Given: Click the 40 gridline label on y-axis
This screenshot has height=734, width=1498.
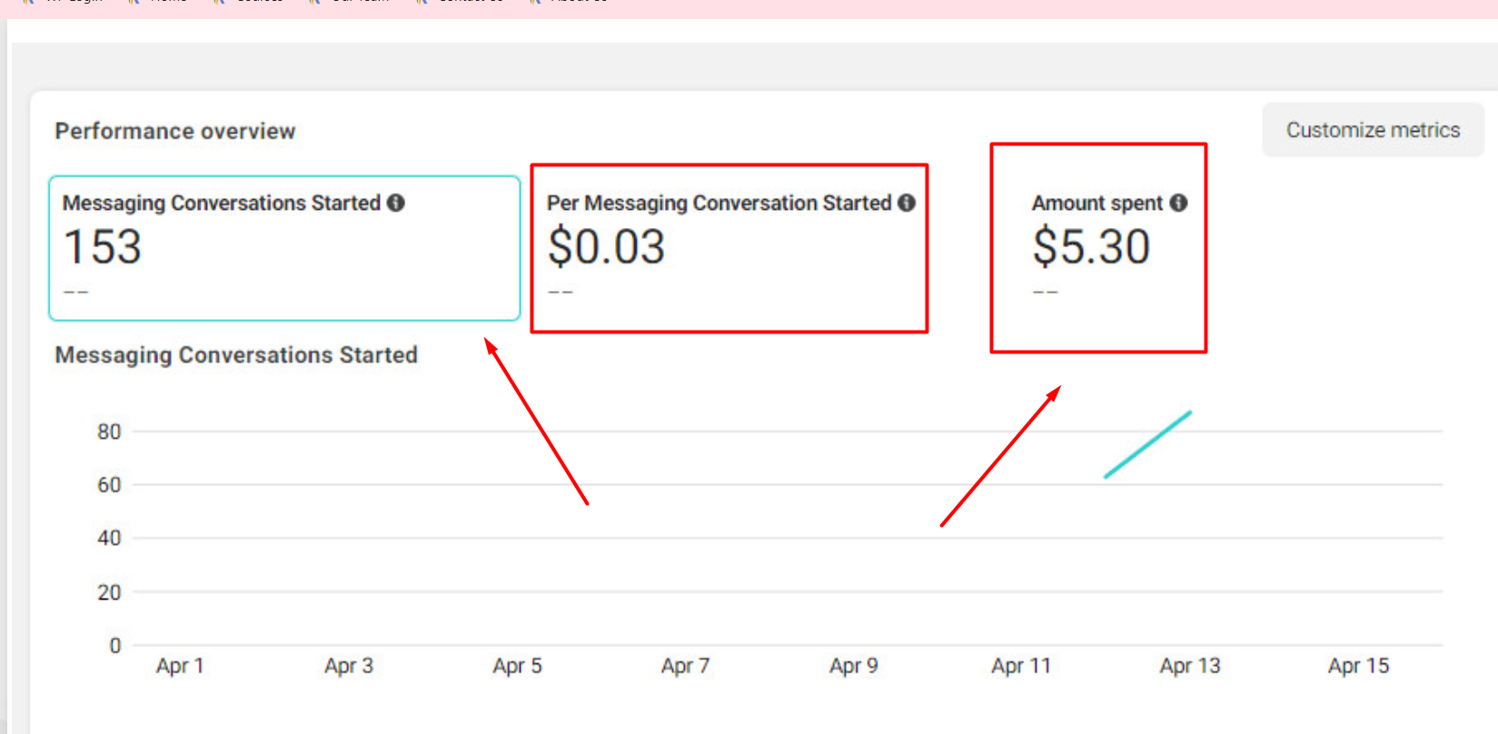Looking at the screenshot, I should (109, 538).
